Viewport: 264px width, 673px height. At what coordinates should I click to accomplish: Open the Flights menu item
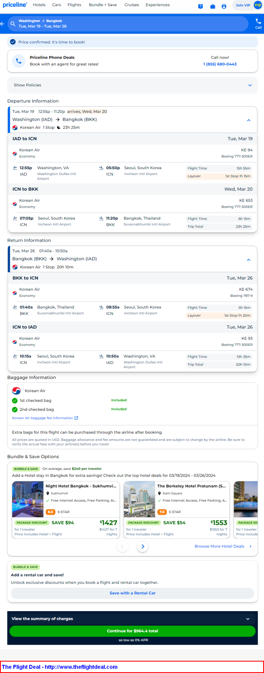tap(74, 5)
